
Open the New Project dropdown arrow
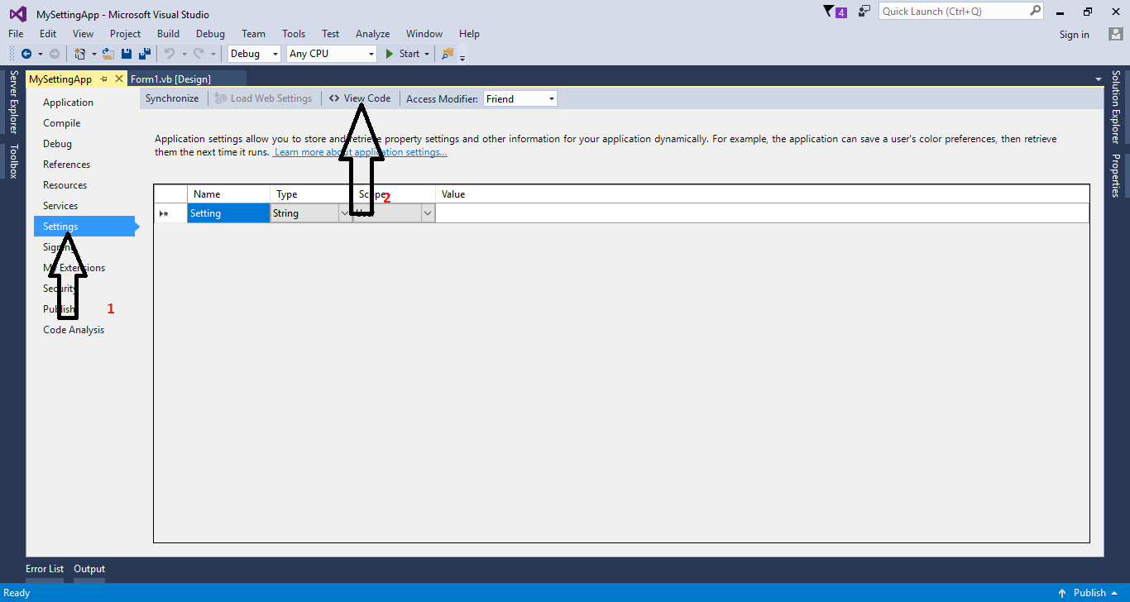[94, 54]
